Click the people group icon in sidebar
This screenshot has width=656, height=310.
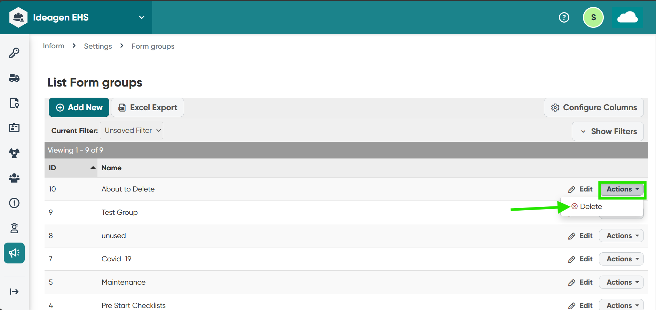(14, 178)
